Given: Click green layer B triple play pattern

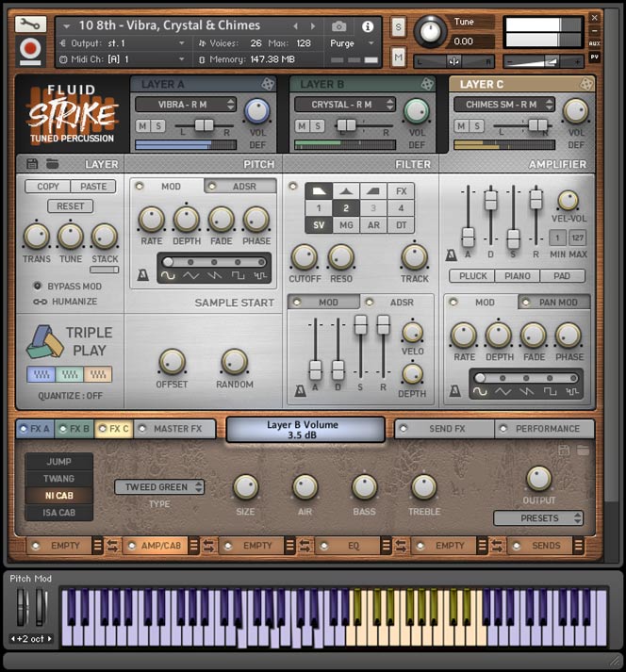Looking at the screenshot, I should 70,374.
